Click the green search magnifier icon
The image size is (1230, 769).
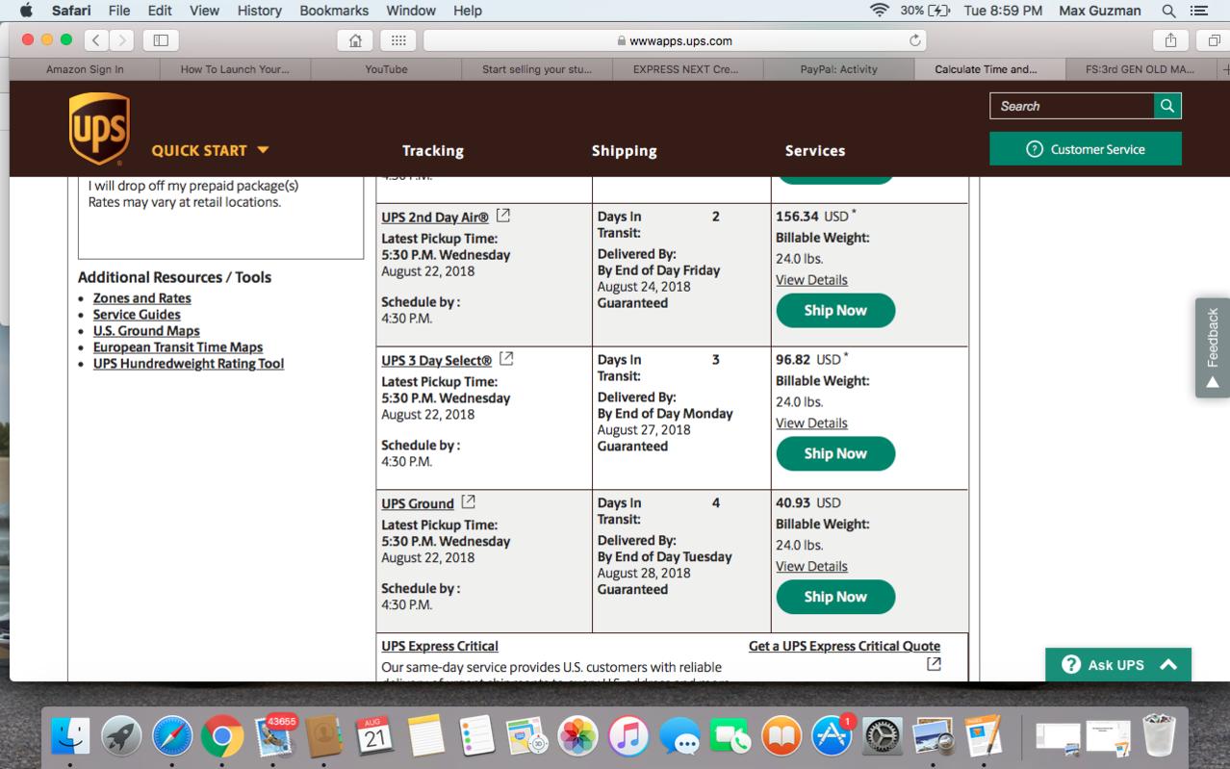point(1167,106)
